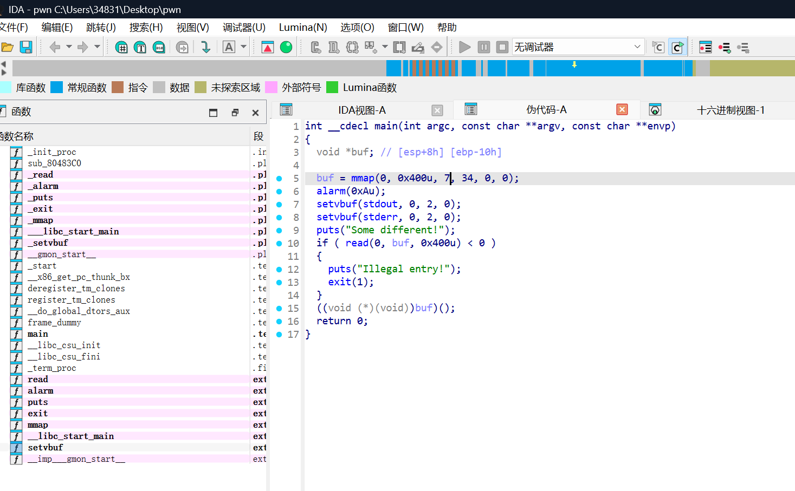The image size is (795, 491).
Task: Click the teal circle 010 binary icon
Action: [159, 48]
